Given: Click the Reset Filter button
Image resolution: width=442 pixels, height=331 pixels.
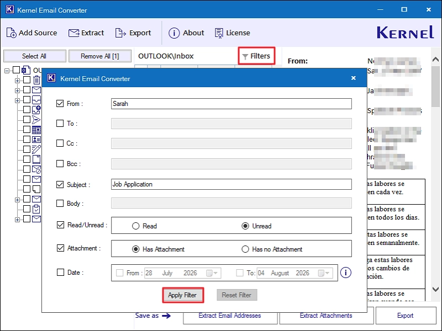Looking at the screenshot, I should (237, 295).
